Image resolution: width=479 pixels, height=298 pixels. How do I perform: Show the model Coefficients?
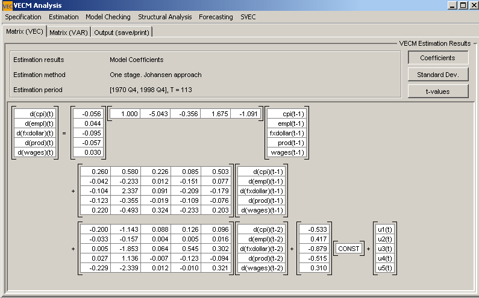(437, 58)
